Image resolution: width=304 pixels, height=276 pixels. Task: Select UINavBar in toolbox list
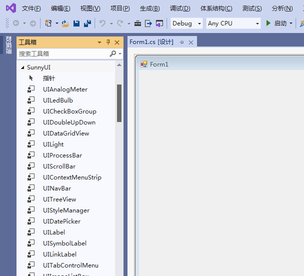click(57, 188)
